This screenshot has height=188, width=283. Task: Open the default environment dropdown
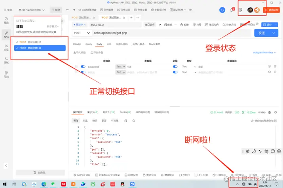click(178, 10)
